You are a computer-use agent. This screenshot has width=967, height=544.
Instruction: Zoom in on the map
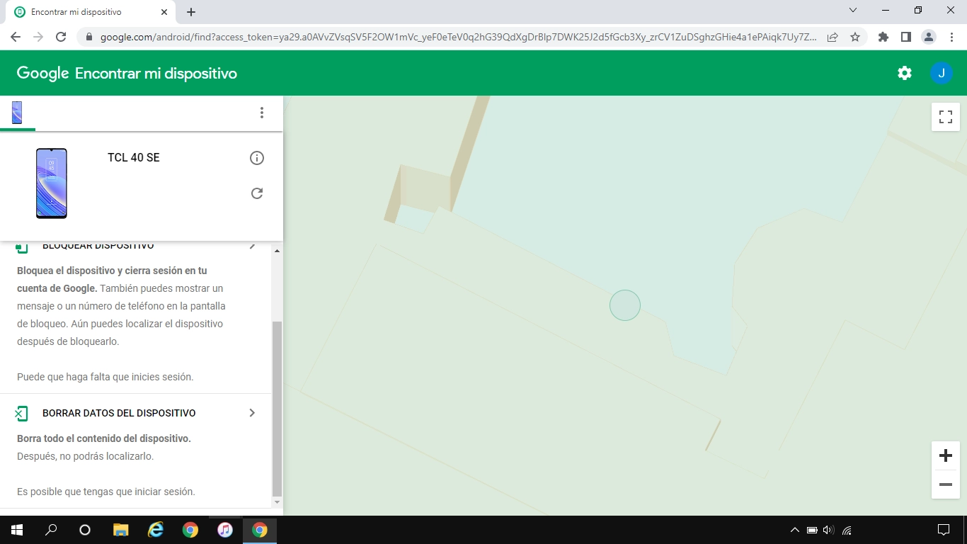point(945,455)
